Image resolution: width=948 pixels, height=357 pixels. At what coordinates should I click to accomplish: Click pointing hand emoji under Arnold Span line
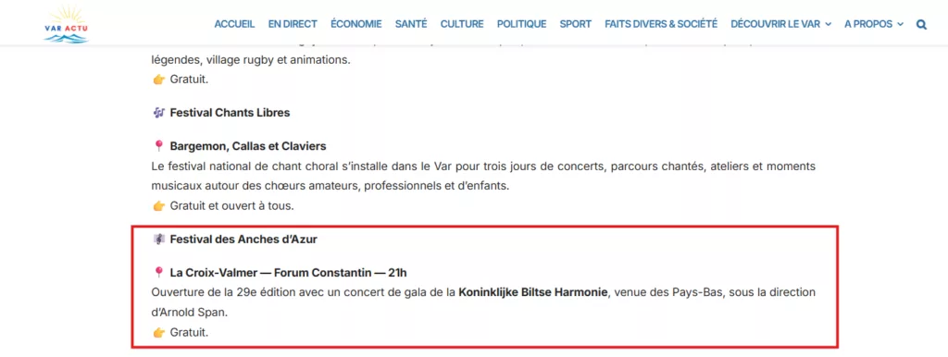(159, 332)
